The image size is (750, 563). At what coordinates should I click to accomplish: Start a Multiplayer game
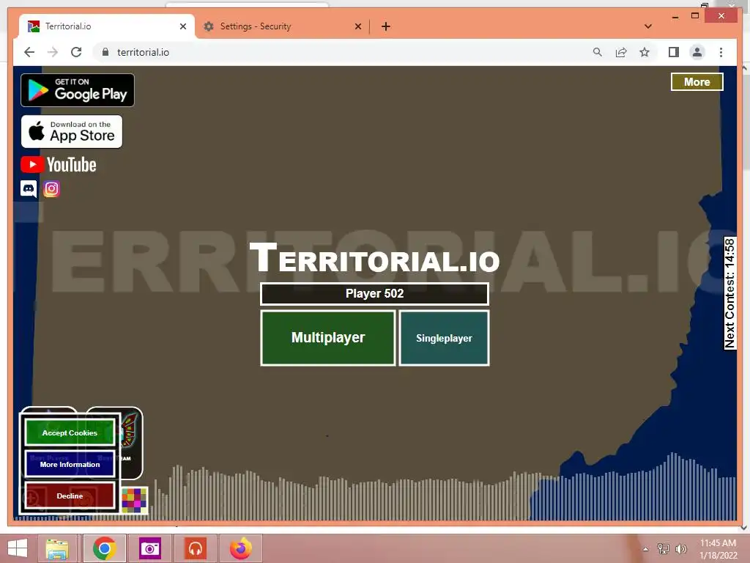(328, 337)
